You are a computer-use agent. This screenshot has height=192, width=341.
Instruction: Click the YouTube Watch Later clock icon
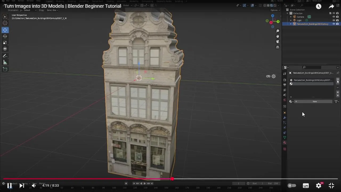[319, 6]
